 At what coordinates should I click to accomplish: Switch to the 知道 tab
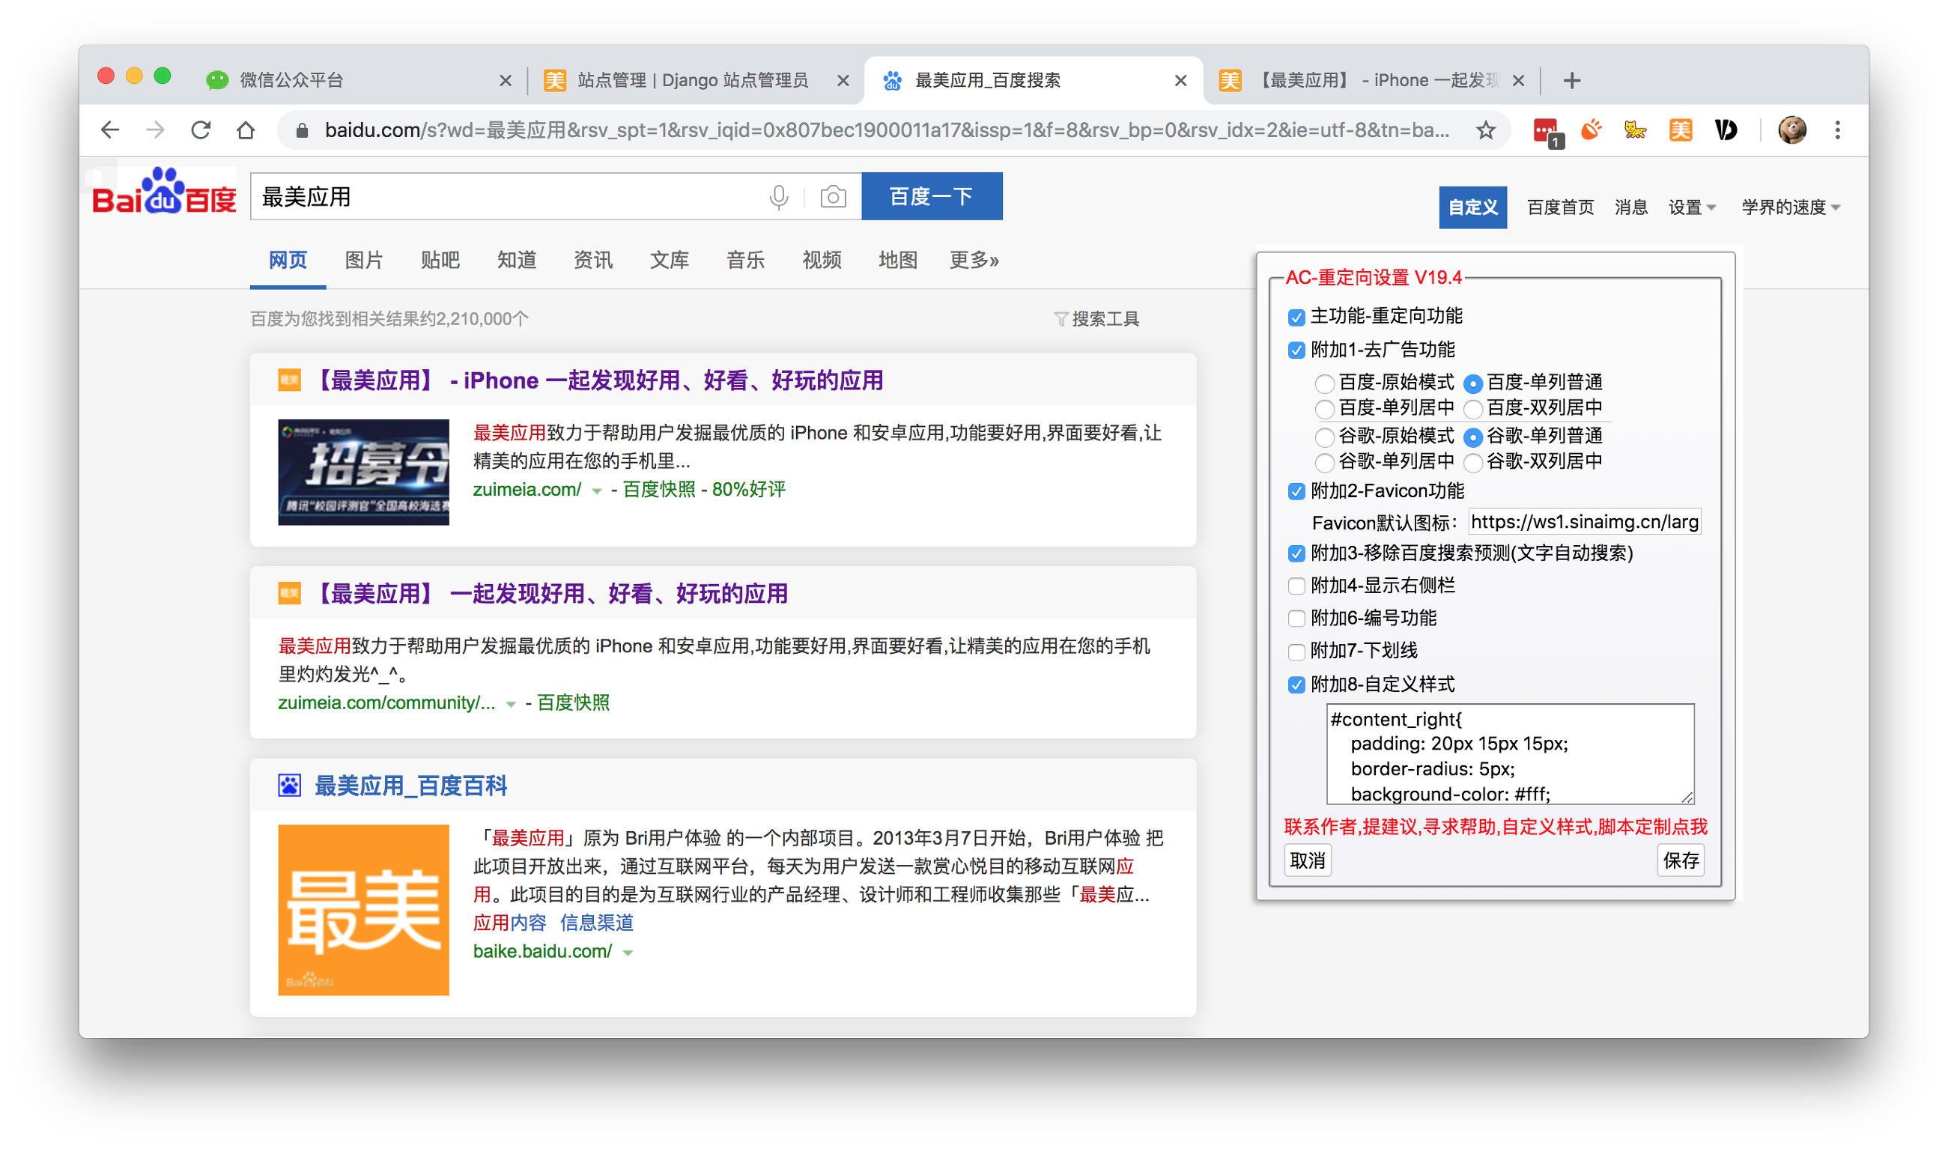tap(517, 260)
